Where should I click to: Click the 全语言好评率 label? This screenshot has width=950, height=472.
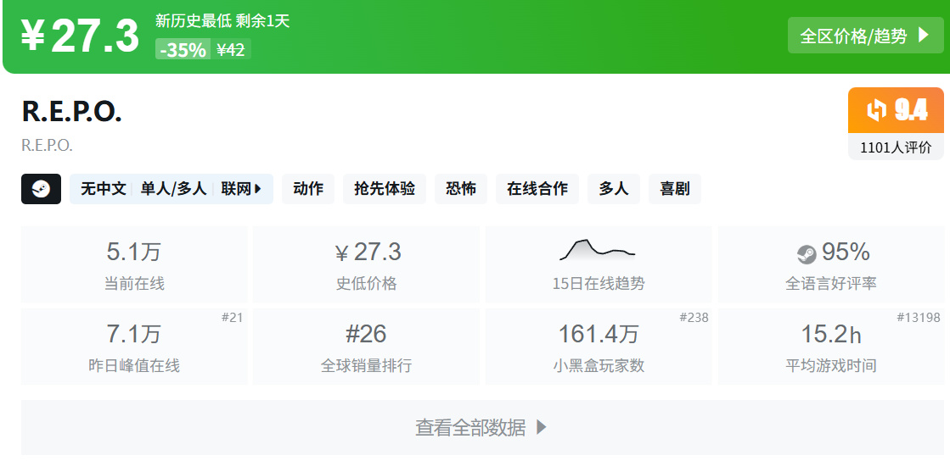(831, 284)
